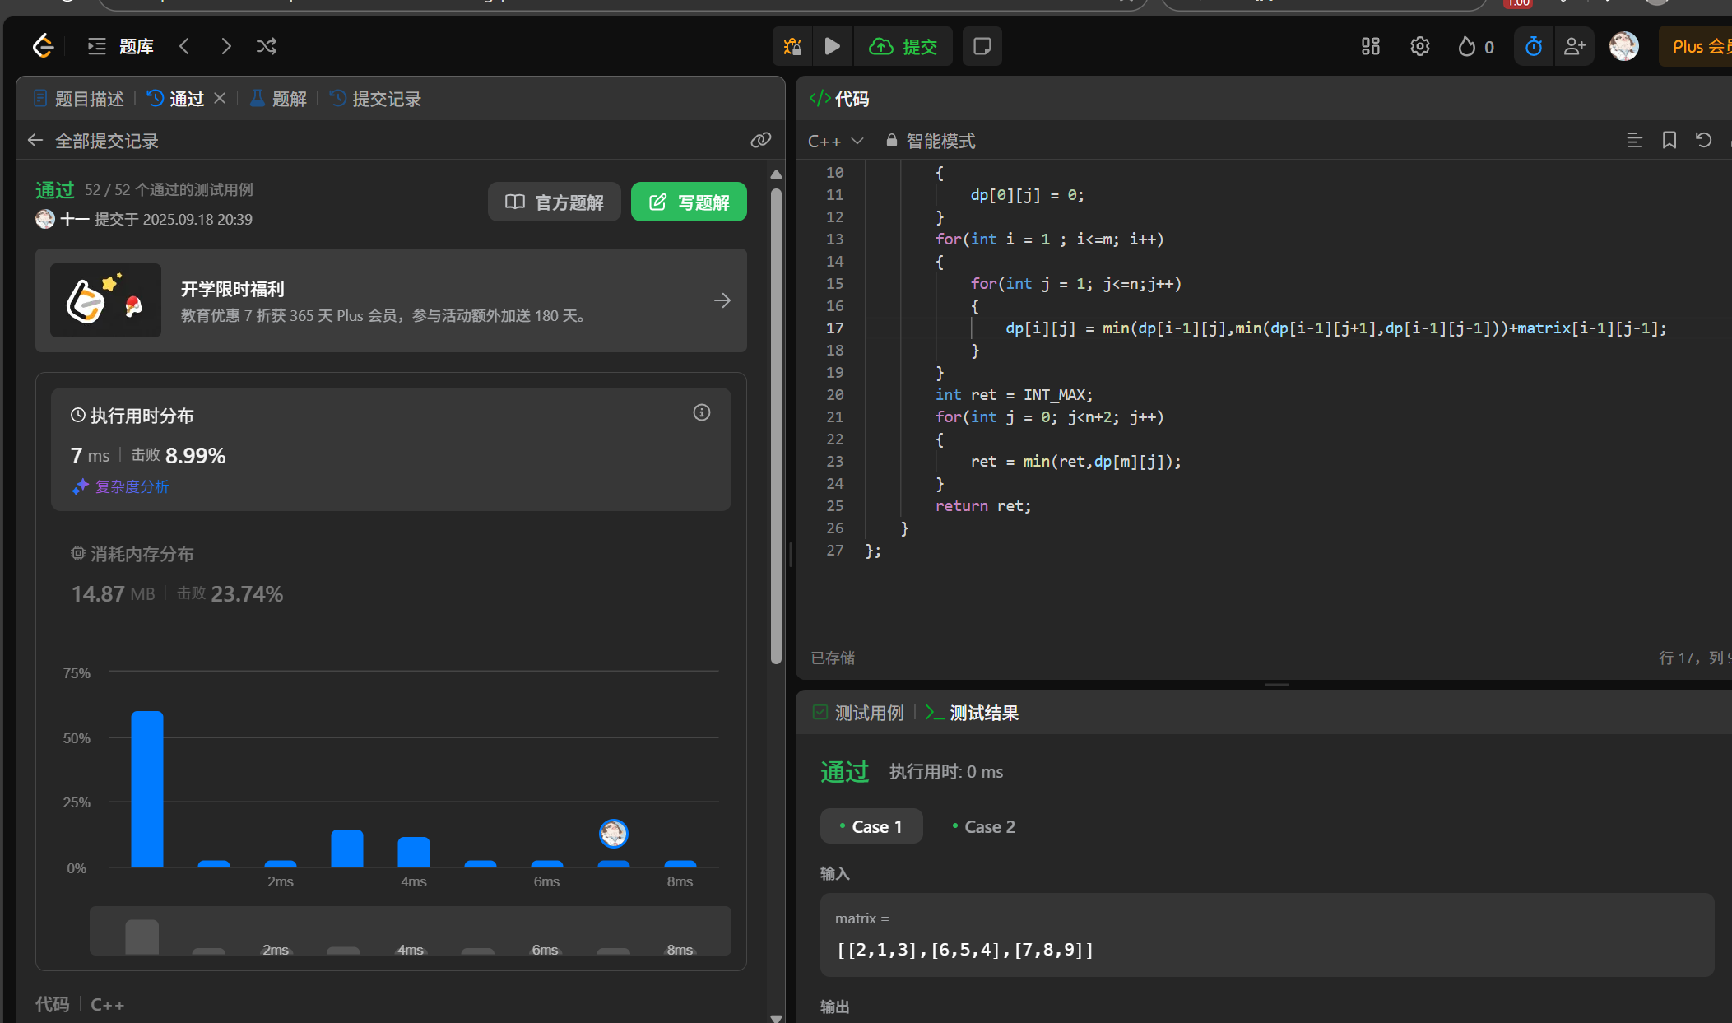Copy submission link icon
The image size is (1732, 1023).
[x=760, y=141]
